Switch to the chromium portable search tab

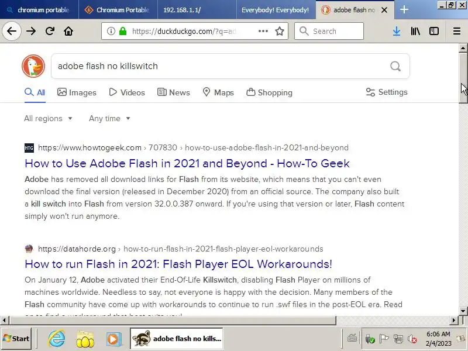39,10
